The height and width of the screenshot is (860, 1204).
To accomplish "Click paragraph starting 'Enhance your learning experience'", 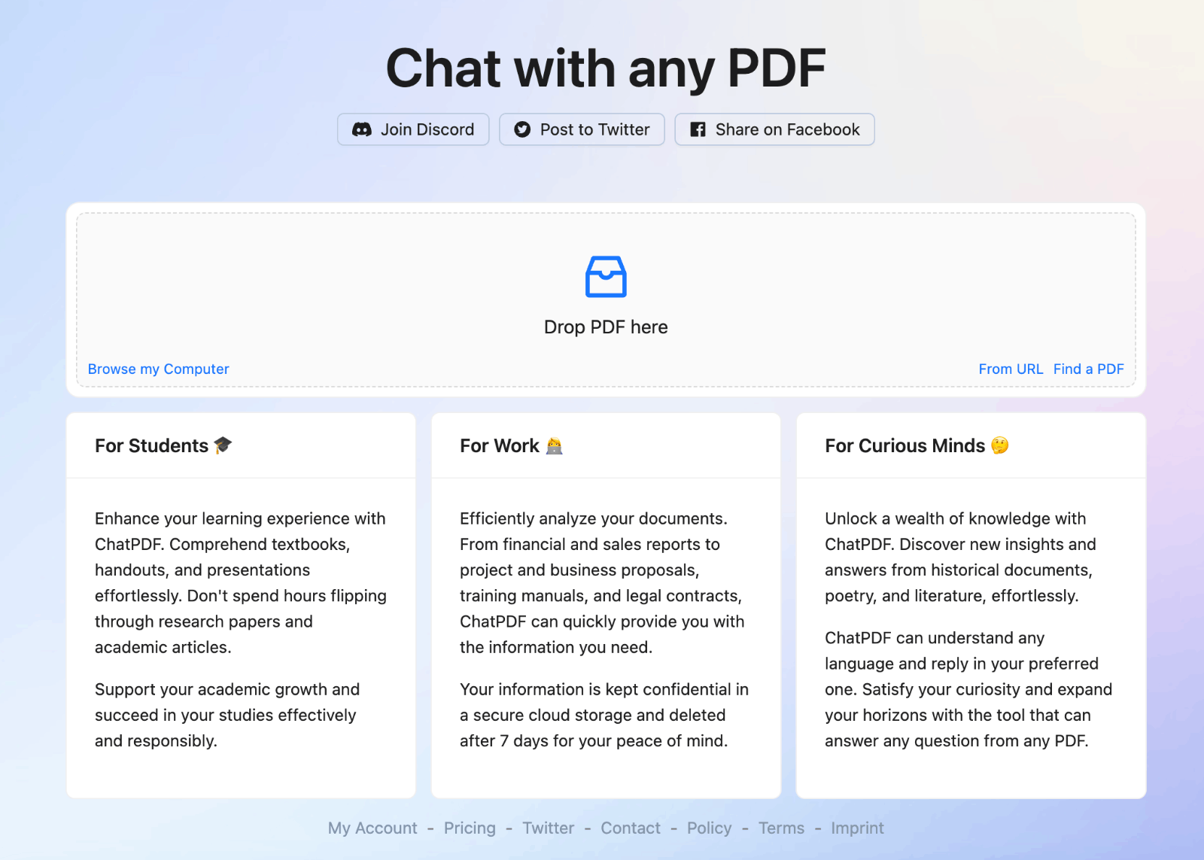I will pos(241,582).
